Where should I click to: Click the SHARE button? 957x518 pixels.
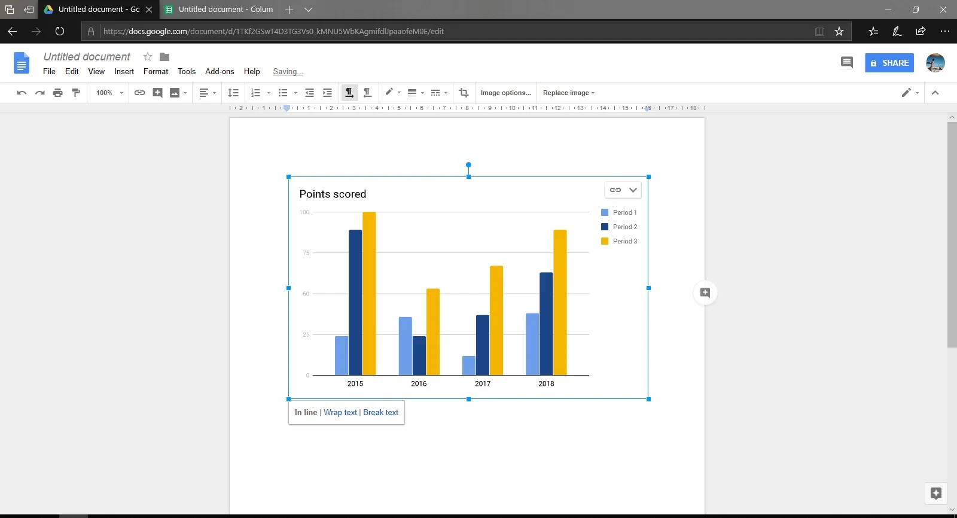coord(889,63)
